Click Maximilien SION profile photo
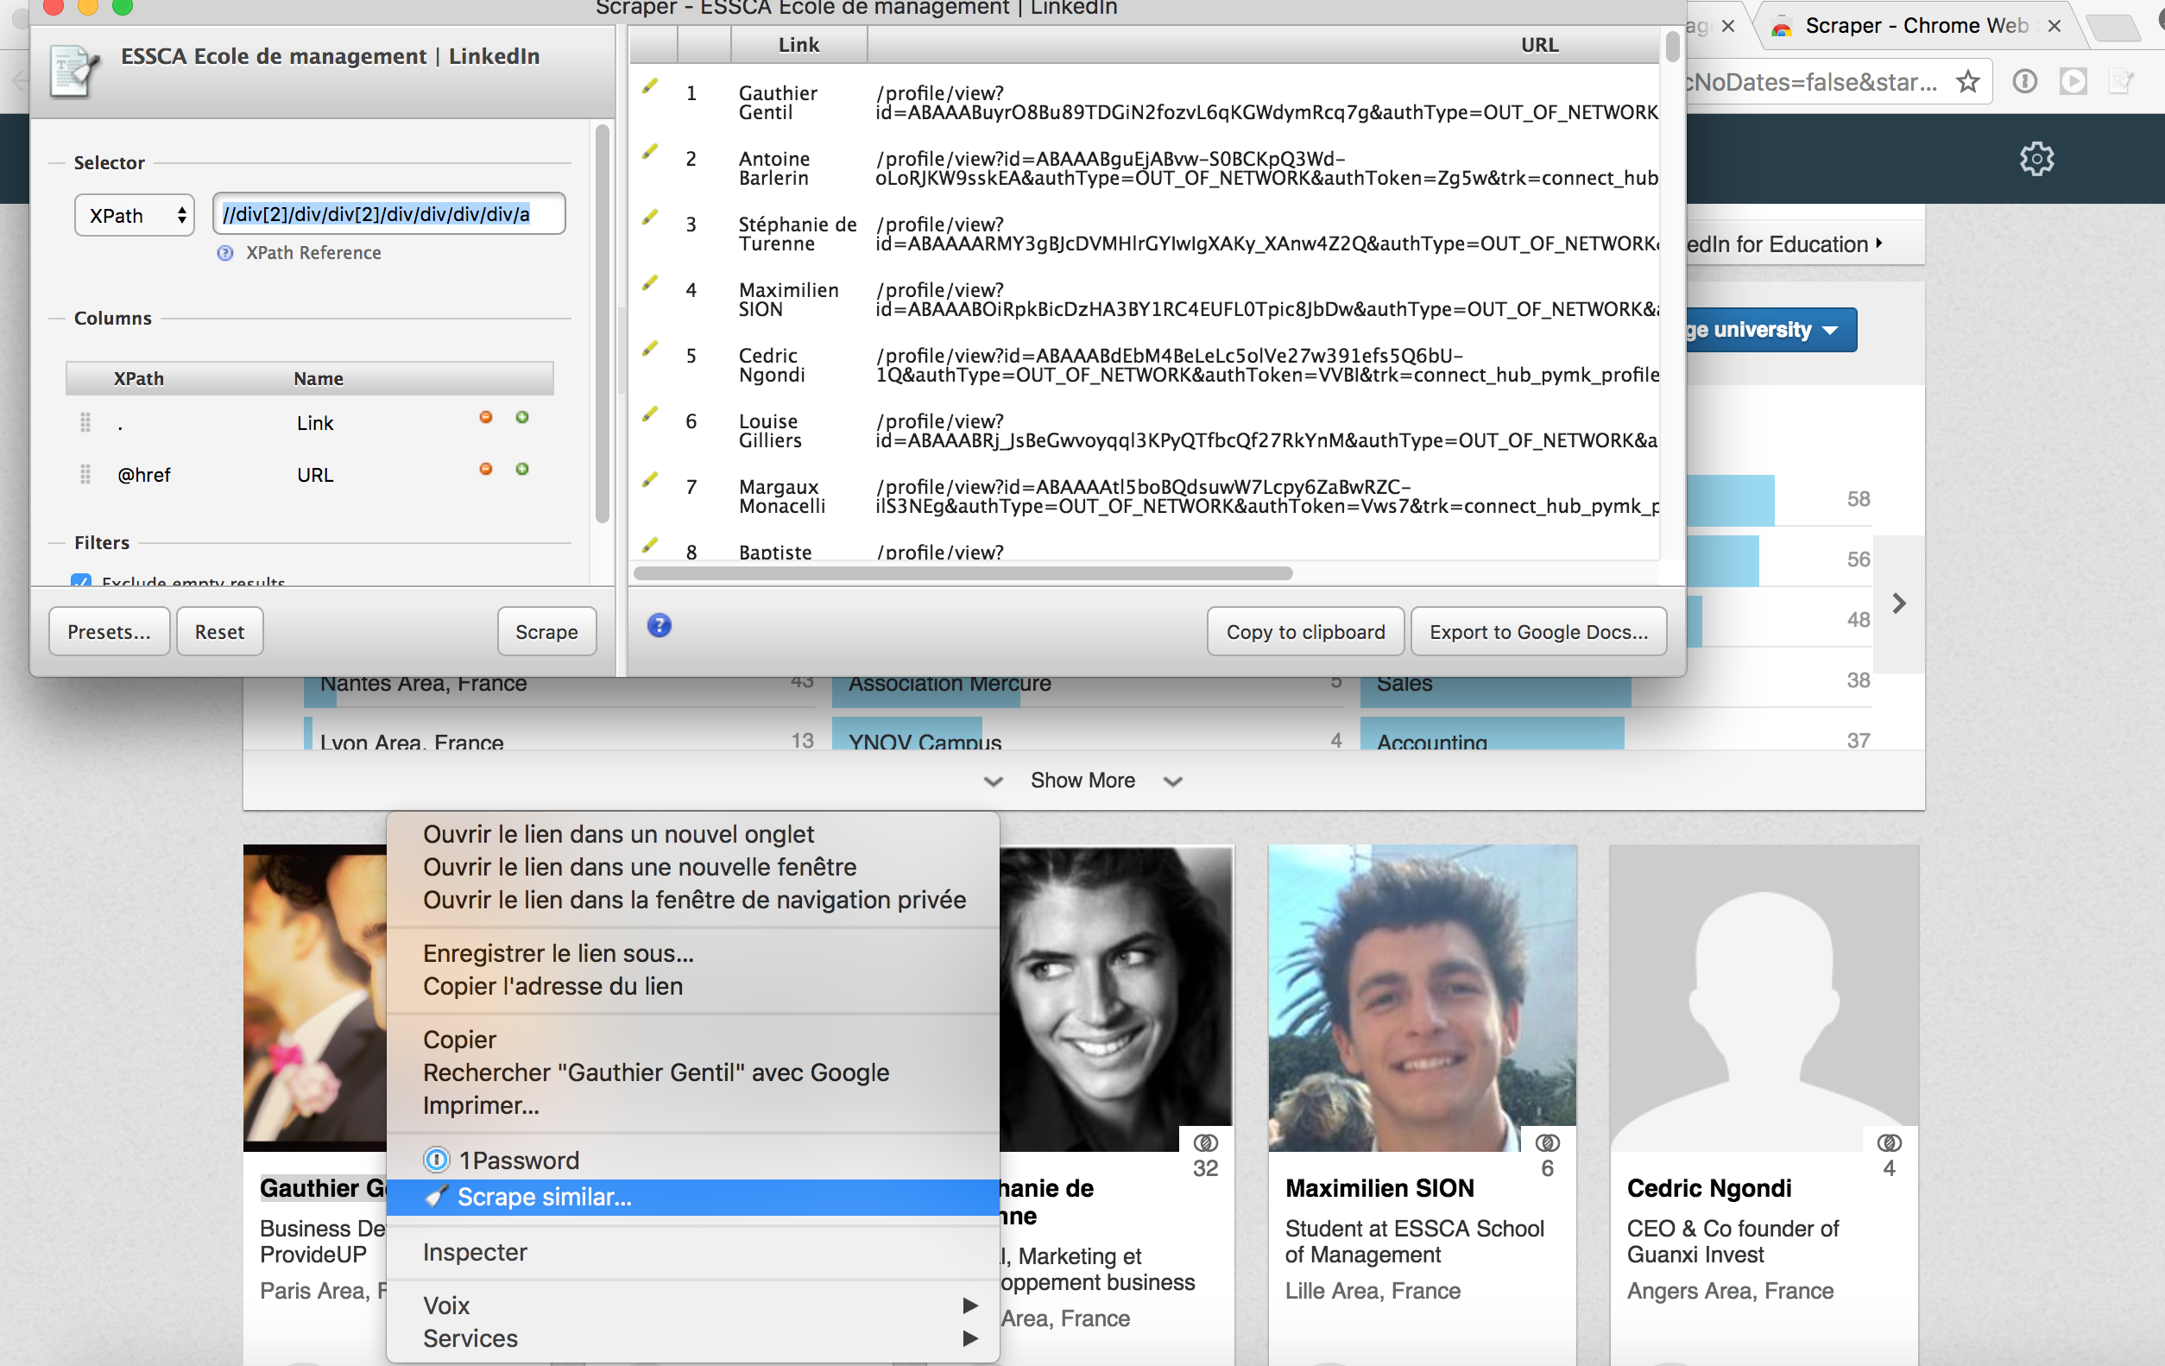2165x1366 pixels. (x=1422, y=998)
